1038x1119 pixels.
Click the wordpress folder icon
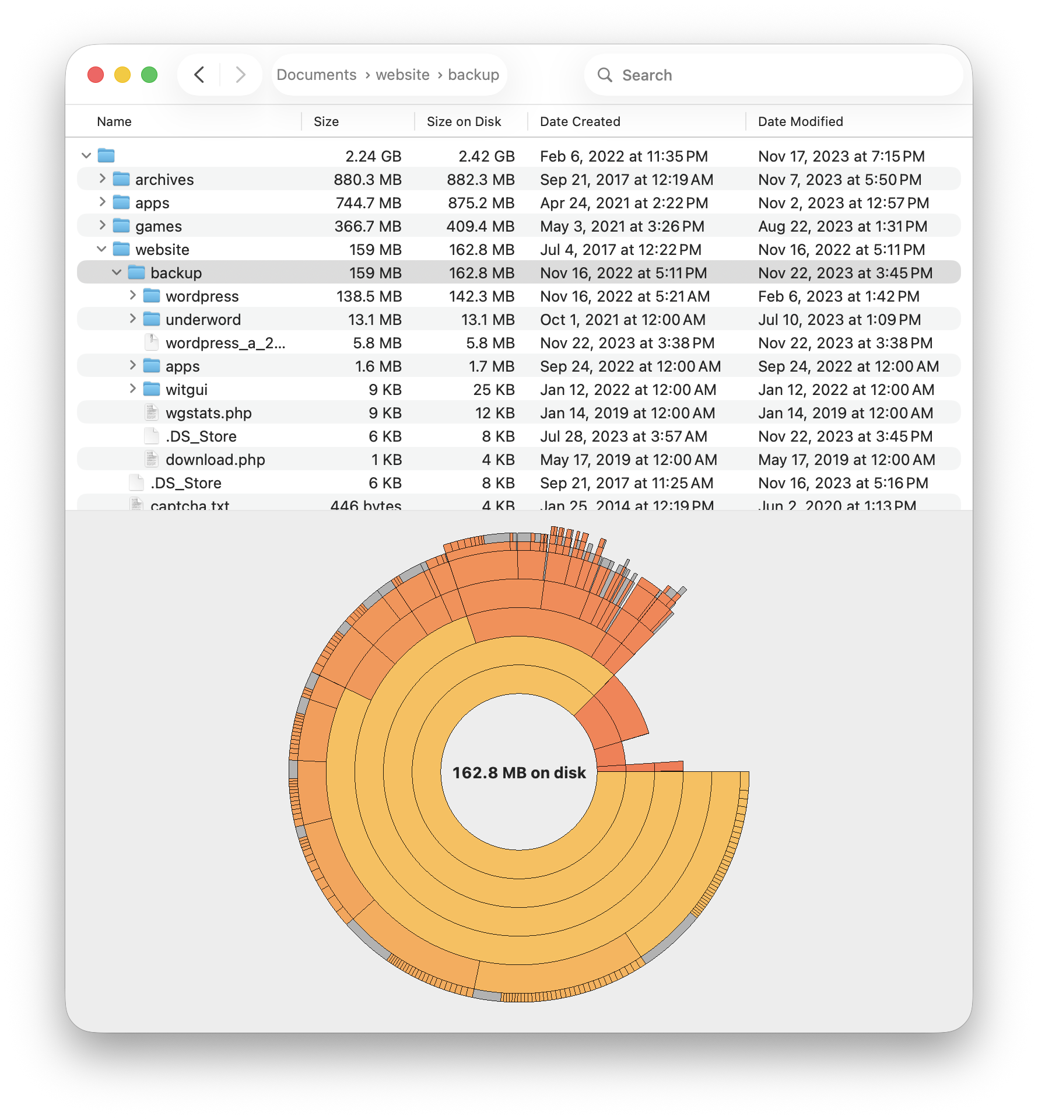point(153,296)
